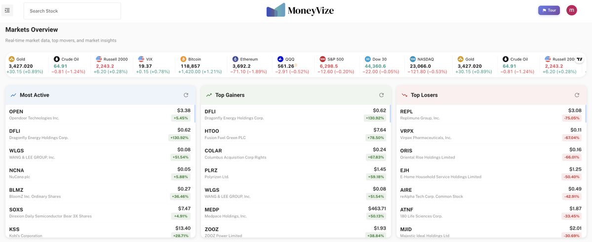Open ATNF 180 Life Sciences row

coord(491,212)
